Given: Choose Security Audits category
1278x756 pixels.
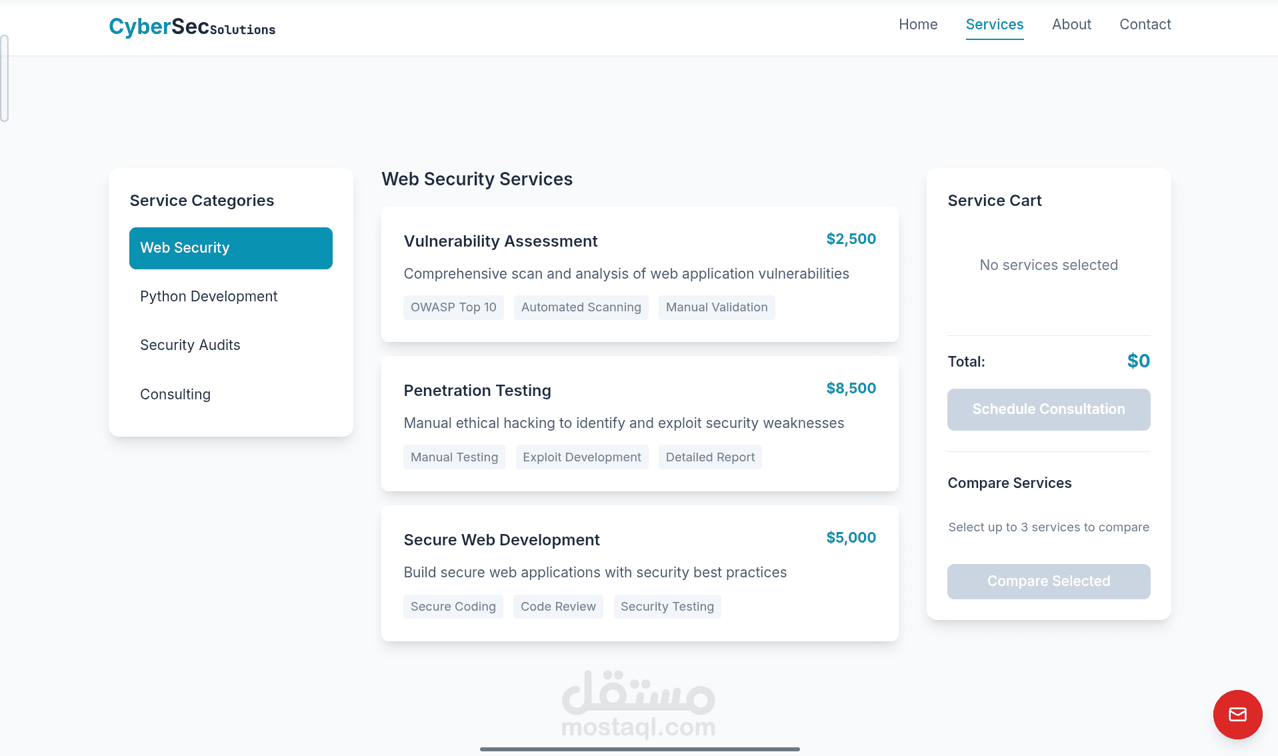Looking at the screenshot, I should pos(190,345).
